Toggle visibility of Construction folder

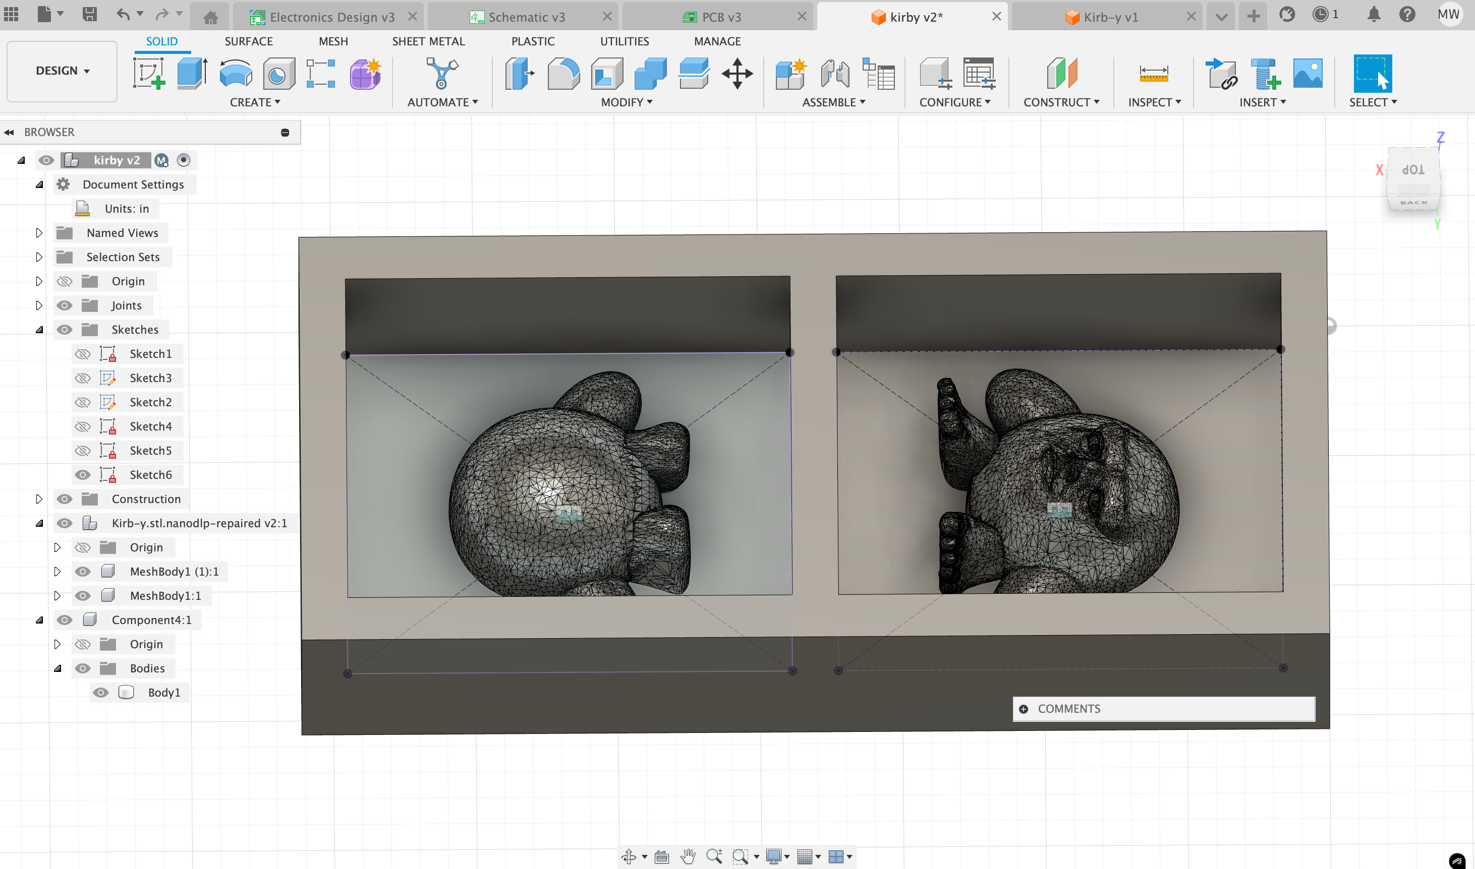click(65, 499)
